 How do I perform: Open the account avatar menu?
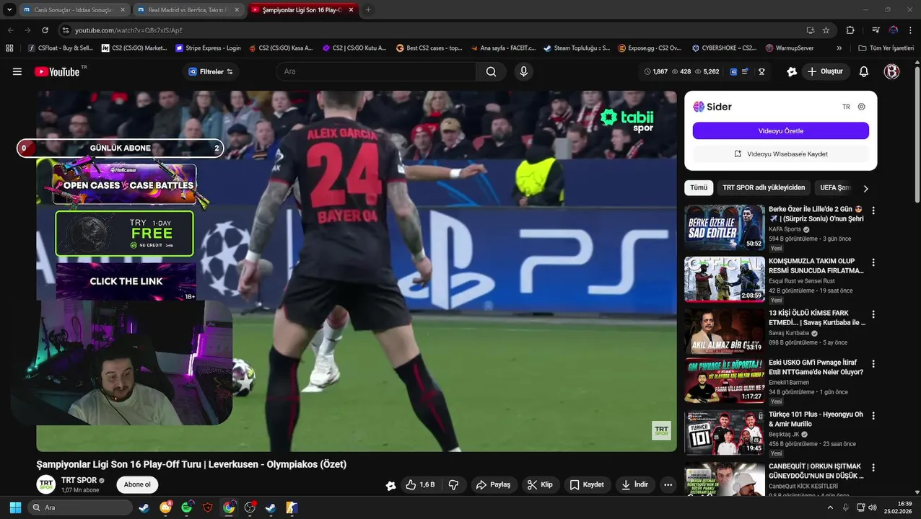tap(892, 71)
